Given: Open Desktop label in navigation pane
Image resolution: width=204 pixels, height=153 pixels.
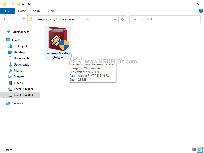Looking at the screenshot, I should click(x=19, y=52).
